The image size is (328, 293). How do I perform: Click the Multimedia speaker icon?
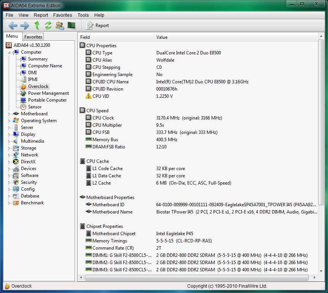pyautogui.click(x=15, y=141)
